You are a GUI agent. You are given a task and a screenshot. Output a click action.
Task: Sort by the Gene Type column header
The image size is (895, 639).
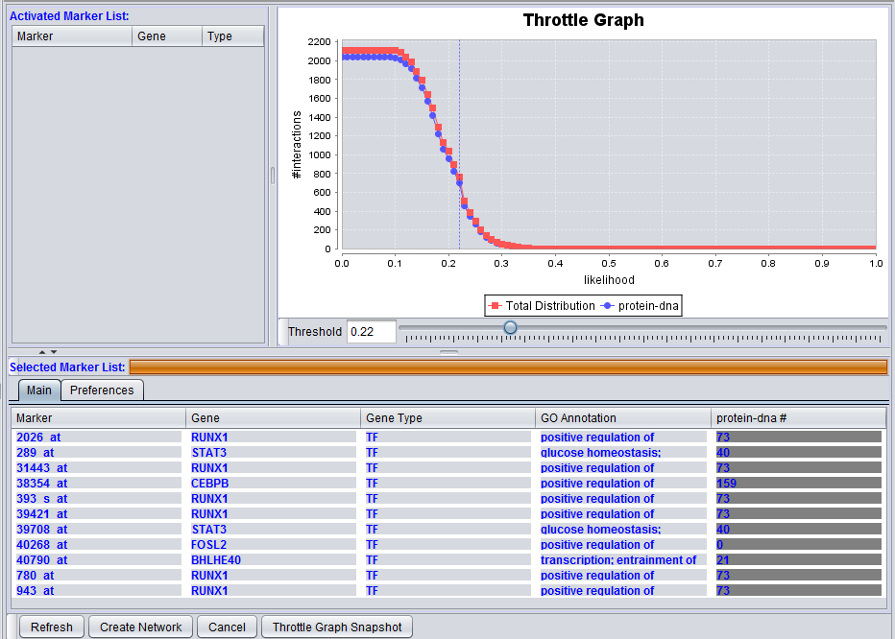tap(447, 418)
